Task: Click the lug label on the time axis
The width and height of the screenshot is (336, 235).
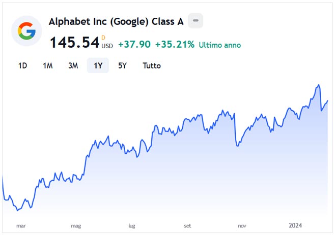Action: click(132, 225)
